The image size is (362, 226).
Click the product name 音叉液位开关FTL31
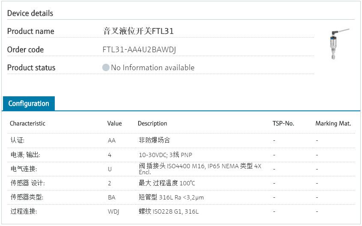(x=138, y=31)
